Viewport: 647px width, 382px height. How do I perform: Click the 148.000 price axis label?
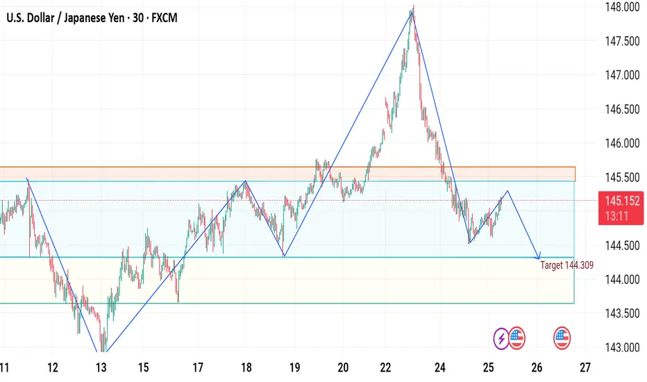pyautogui.click(x=622, y=7)
